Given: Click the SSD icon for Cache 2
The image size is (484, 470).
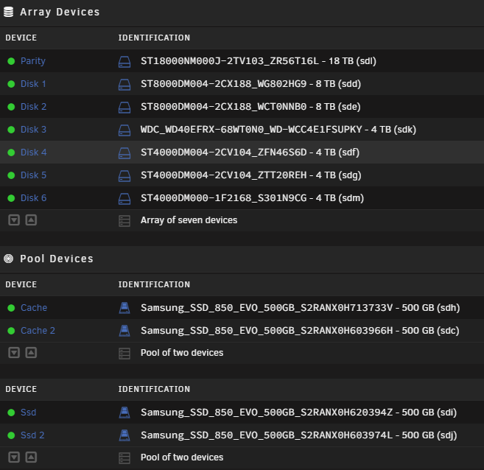Looking at the screenshot, I should pos(124,331).
